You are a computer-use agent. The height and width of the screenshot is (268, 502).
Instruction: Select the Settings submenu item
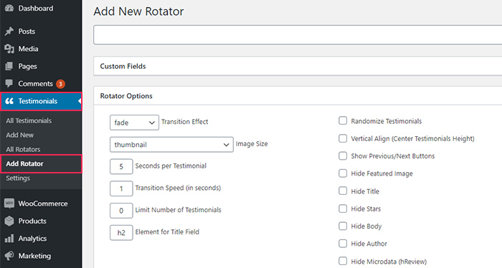click(18, 178)
